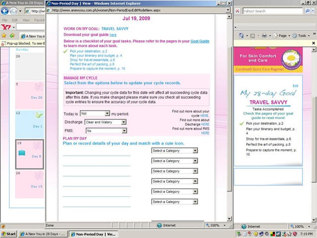Open the PMS dropdown
The height and width of the screenshot is (238, 317).
tap(106, 130)
